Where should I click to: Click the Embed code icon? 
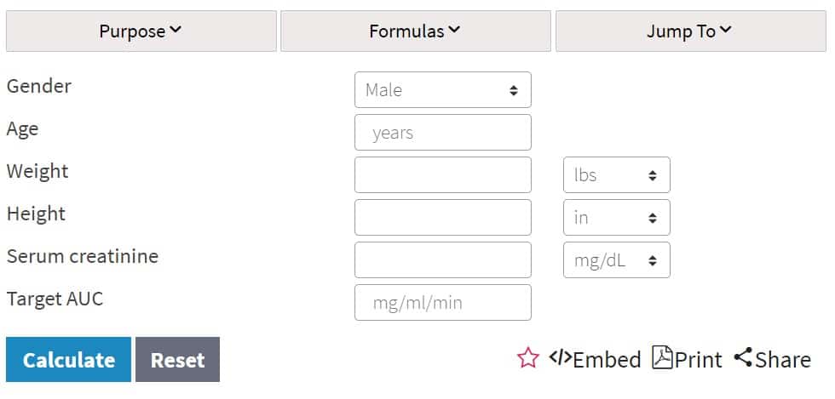561,357
